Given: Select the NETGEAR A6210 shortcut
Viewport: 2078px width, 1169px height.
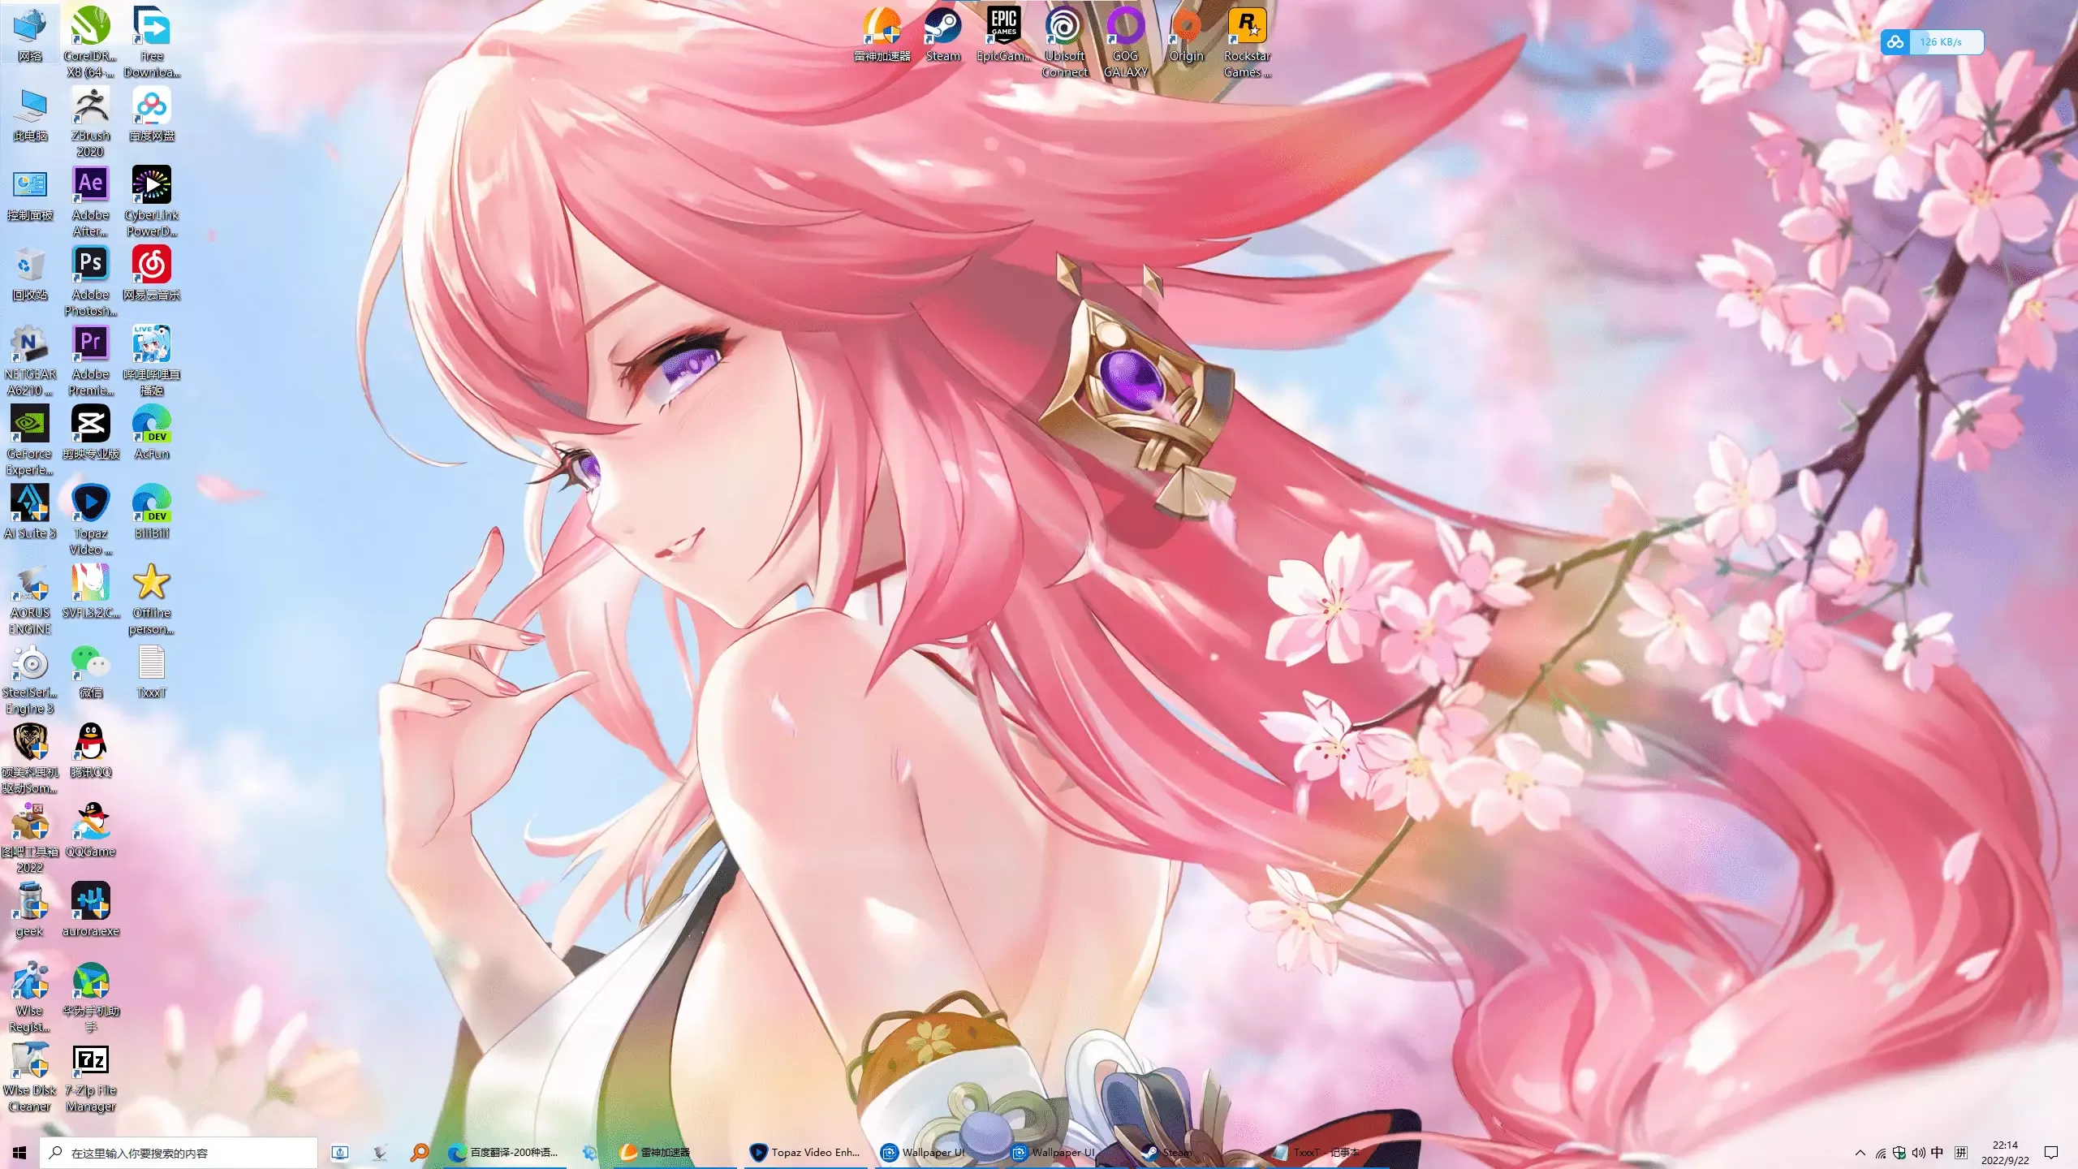Looking at the screenshot, I should [x=29, y=360].
